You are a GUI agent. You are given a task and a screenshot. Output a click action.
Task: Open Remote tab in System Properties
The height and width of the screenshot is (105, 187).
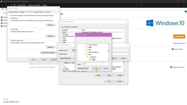click(x=47, y=12)
